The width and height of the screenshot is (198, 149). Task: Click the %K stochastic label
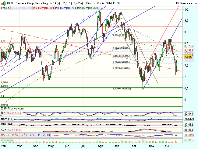3,113
